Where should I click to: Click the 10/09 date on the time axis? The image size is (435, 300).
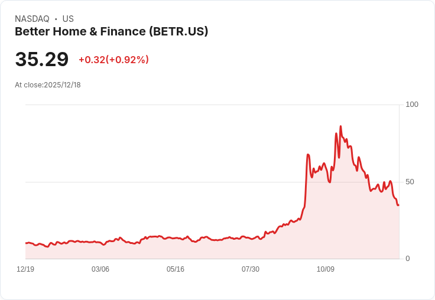[326, 269]
